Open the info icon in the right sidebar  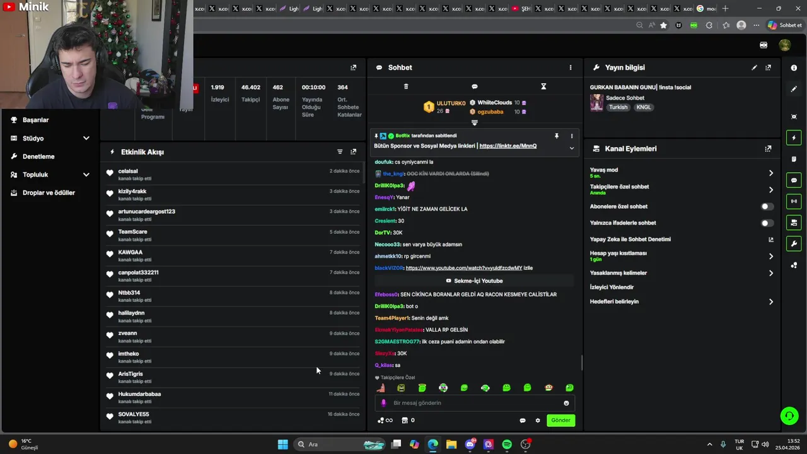pyautogui.click(x=794, y=67)
